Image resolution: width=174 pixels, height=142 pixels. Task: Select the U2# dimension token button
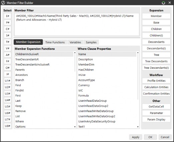(x=8, y=87)
